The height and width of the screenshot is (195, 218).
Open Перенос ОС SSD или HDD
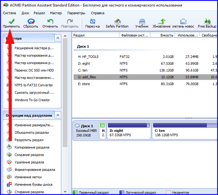tap(34, 70)
